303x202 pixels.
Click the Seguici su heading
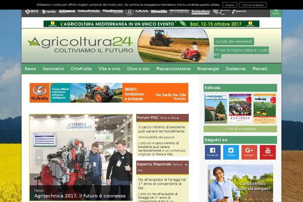[x=240, y=140]
